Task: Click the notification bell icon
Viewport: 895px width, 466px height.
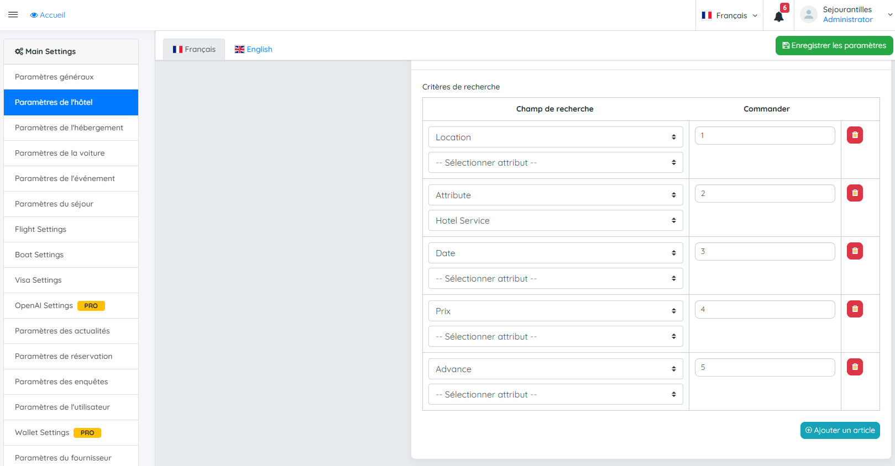Action: point(778,17)
